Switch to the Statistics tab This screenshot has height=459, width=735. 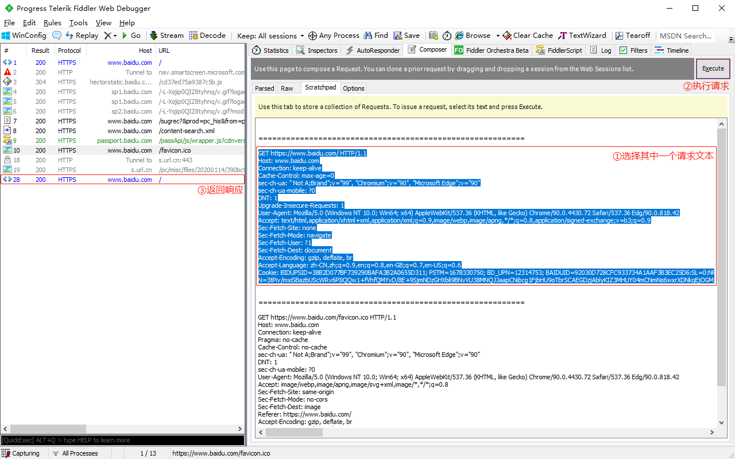[x=270, y=50]
